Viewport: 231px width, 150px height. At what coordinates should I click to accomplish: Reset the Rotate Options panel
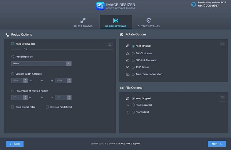[223, 44]
